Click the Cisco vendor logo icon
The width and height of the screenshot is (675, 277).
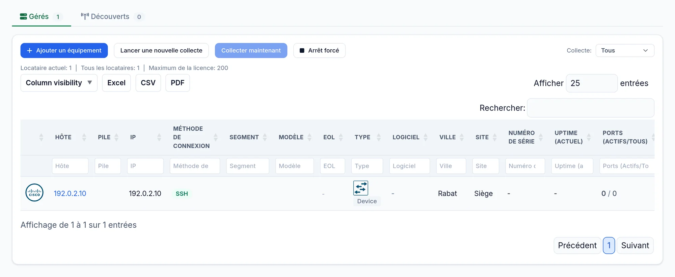coord(34,193)
